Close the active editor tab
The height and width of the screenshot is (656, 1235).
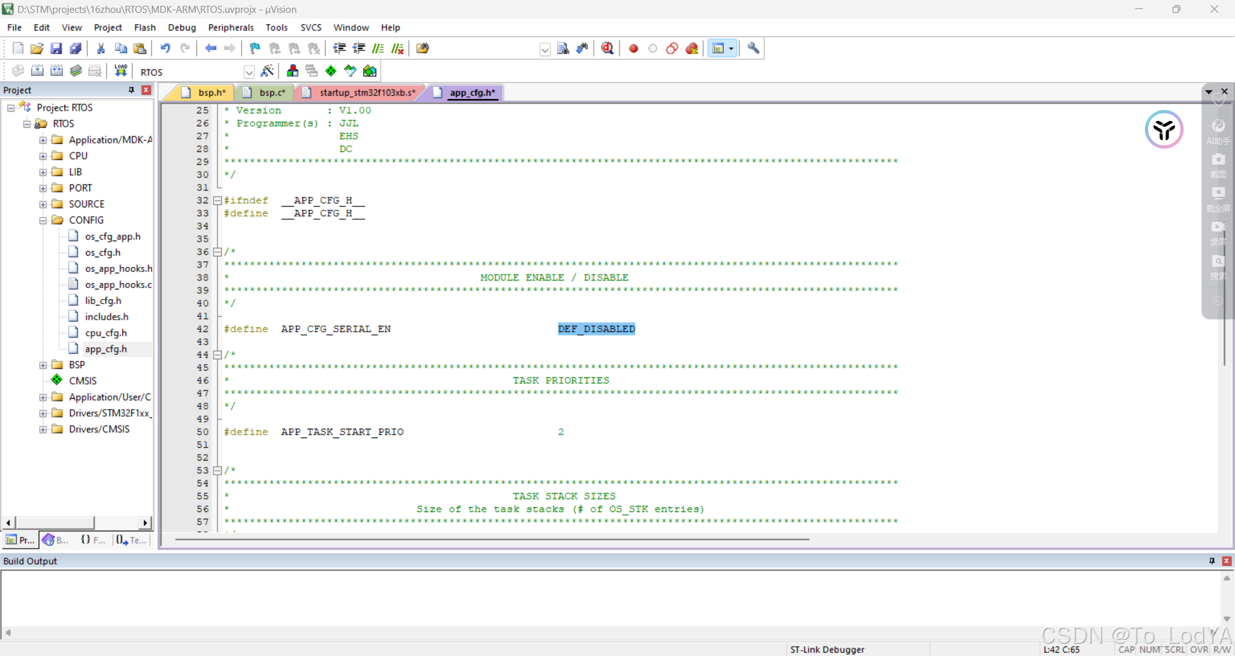pyautogui.click(x=1225, y=92)
